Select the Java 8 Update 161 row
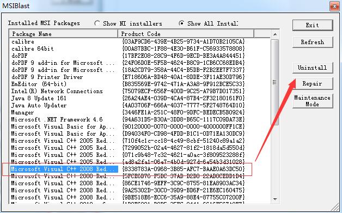Screen dimensions: 342x213 139,98
